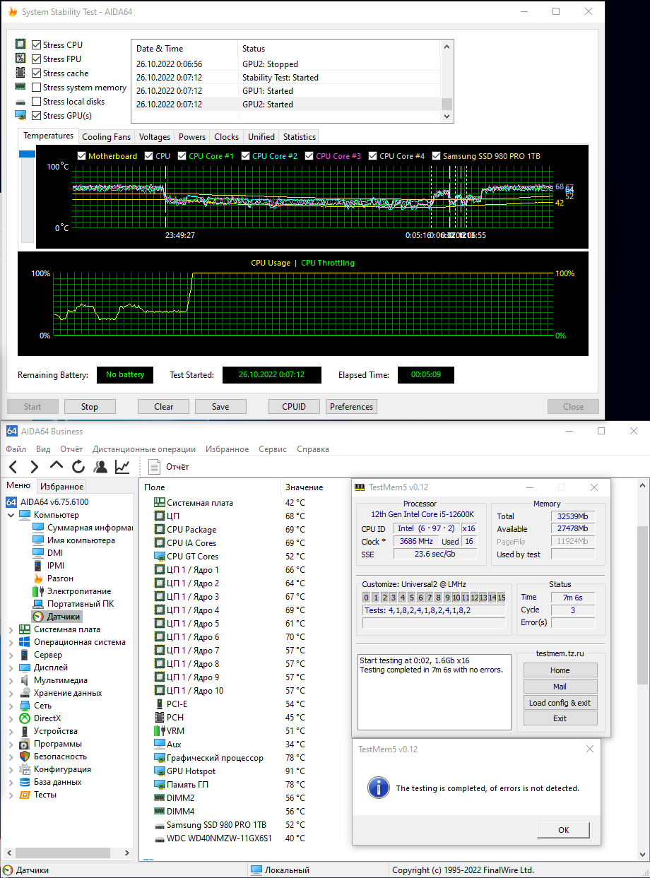Image resolution: width=650 pixels, height=878 pixels.
Task: Expand the Тесты tree node
Action: (11, 795)
